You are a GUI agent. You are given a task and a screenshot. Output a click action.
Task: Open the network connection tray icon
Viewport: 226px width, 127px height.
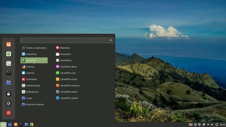pyautogui.click(x=208, y=125)
